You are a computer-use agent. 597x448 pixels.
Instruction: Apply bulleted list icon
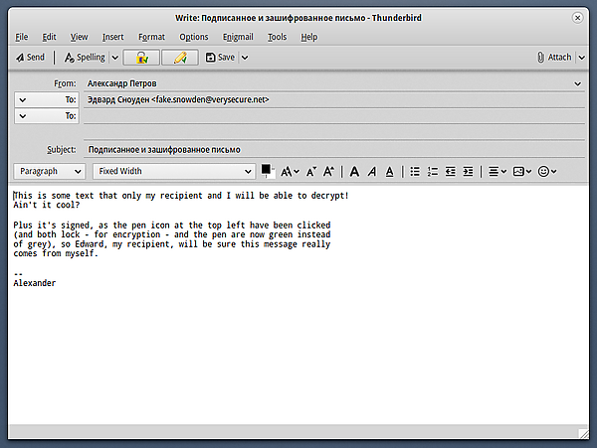click(x=415, y=172)
